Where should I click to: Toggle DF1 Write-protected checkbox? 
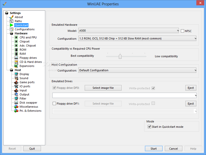153,103
